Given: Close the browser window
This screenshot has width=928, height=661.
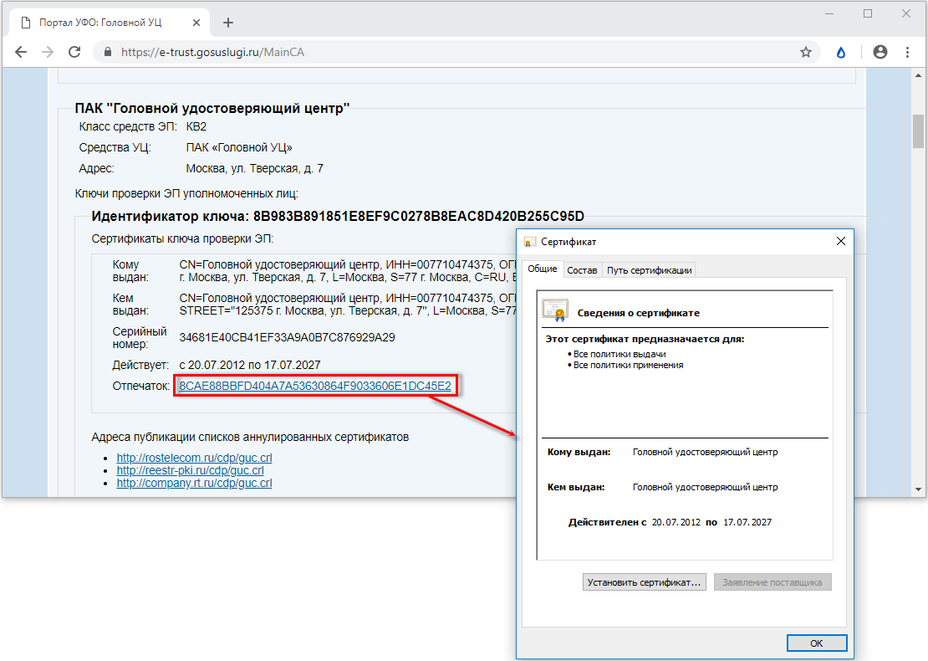Looking at the screenshot, I should (906, 13).
